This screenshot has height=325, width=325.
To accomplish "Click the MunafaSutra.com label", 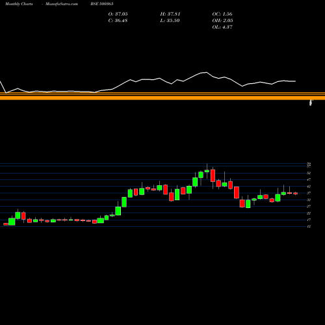I will coord(62,4).
